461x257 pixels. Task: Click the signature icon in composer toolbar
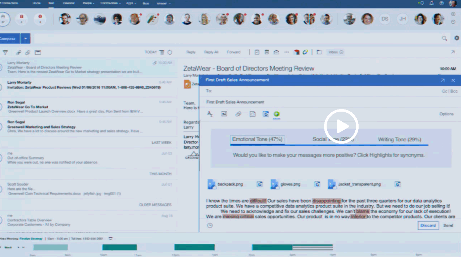point(253,114)
